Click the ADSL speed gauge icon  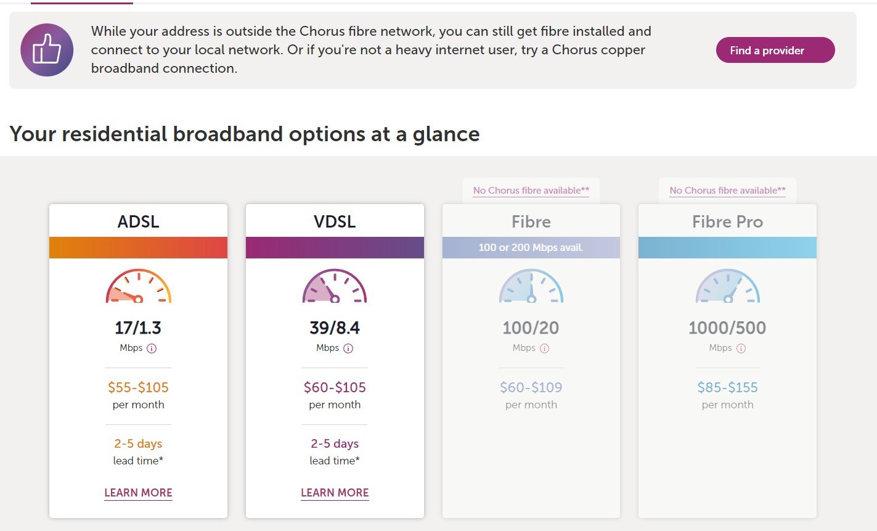click(x=139, y=286)
